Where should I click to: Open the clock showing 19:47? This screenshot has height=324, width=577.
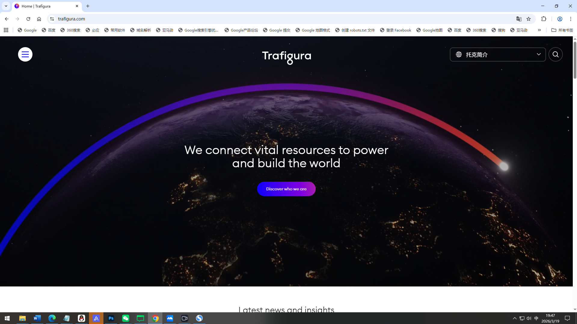click(x=550, y=318)
